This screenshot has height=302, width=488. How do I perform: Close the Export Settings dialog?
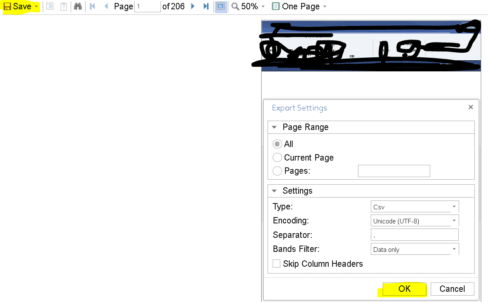point(471,107)
